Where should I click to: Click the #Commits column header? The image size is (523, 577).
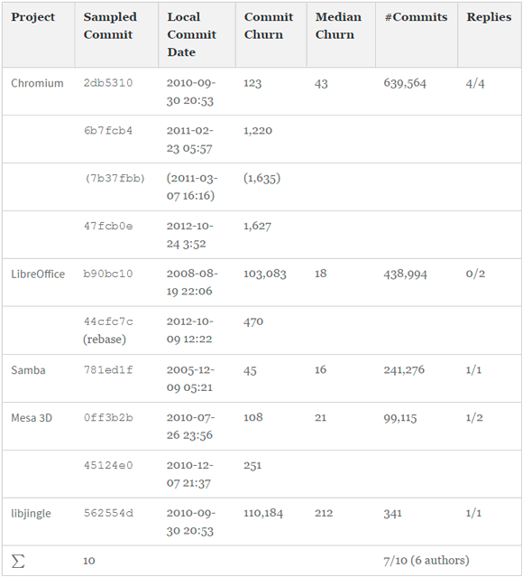click(x=416, y=17)
